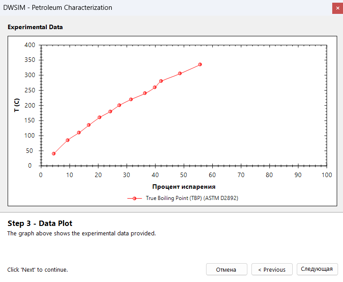
Task: Click the data point at 160 C
Action: coord(99,117)
